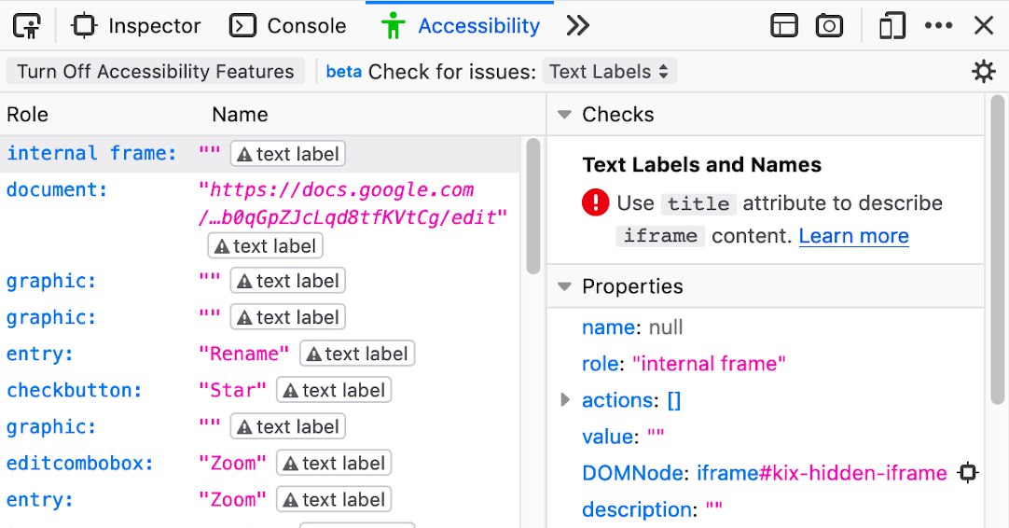This screenshot has height=528, width=1009.
Task: Click the Text Labels and Names heading
Action: [701, 165]
